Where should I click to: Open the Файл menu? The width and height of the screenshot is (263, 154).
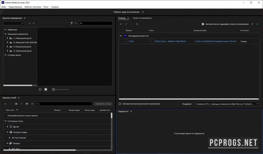click(4, 7)
